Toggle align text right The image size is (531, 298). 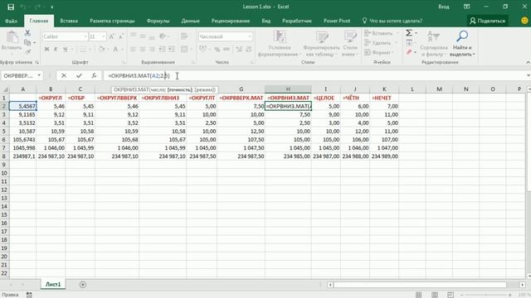[152, 50]
